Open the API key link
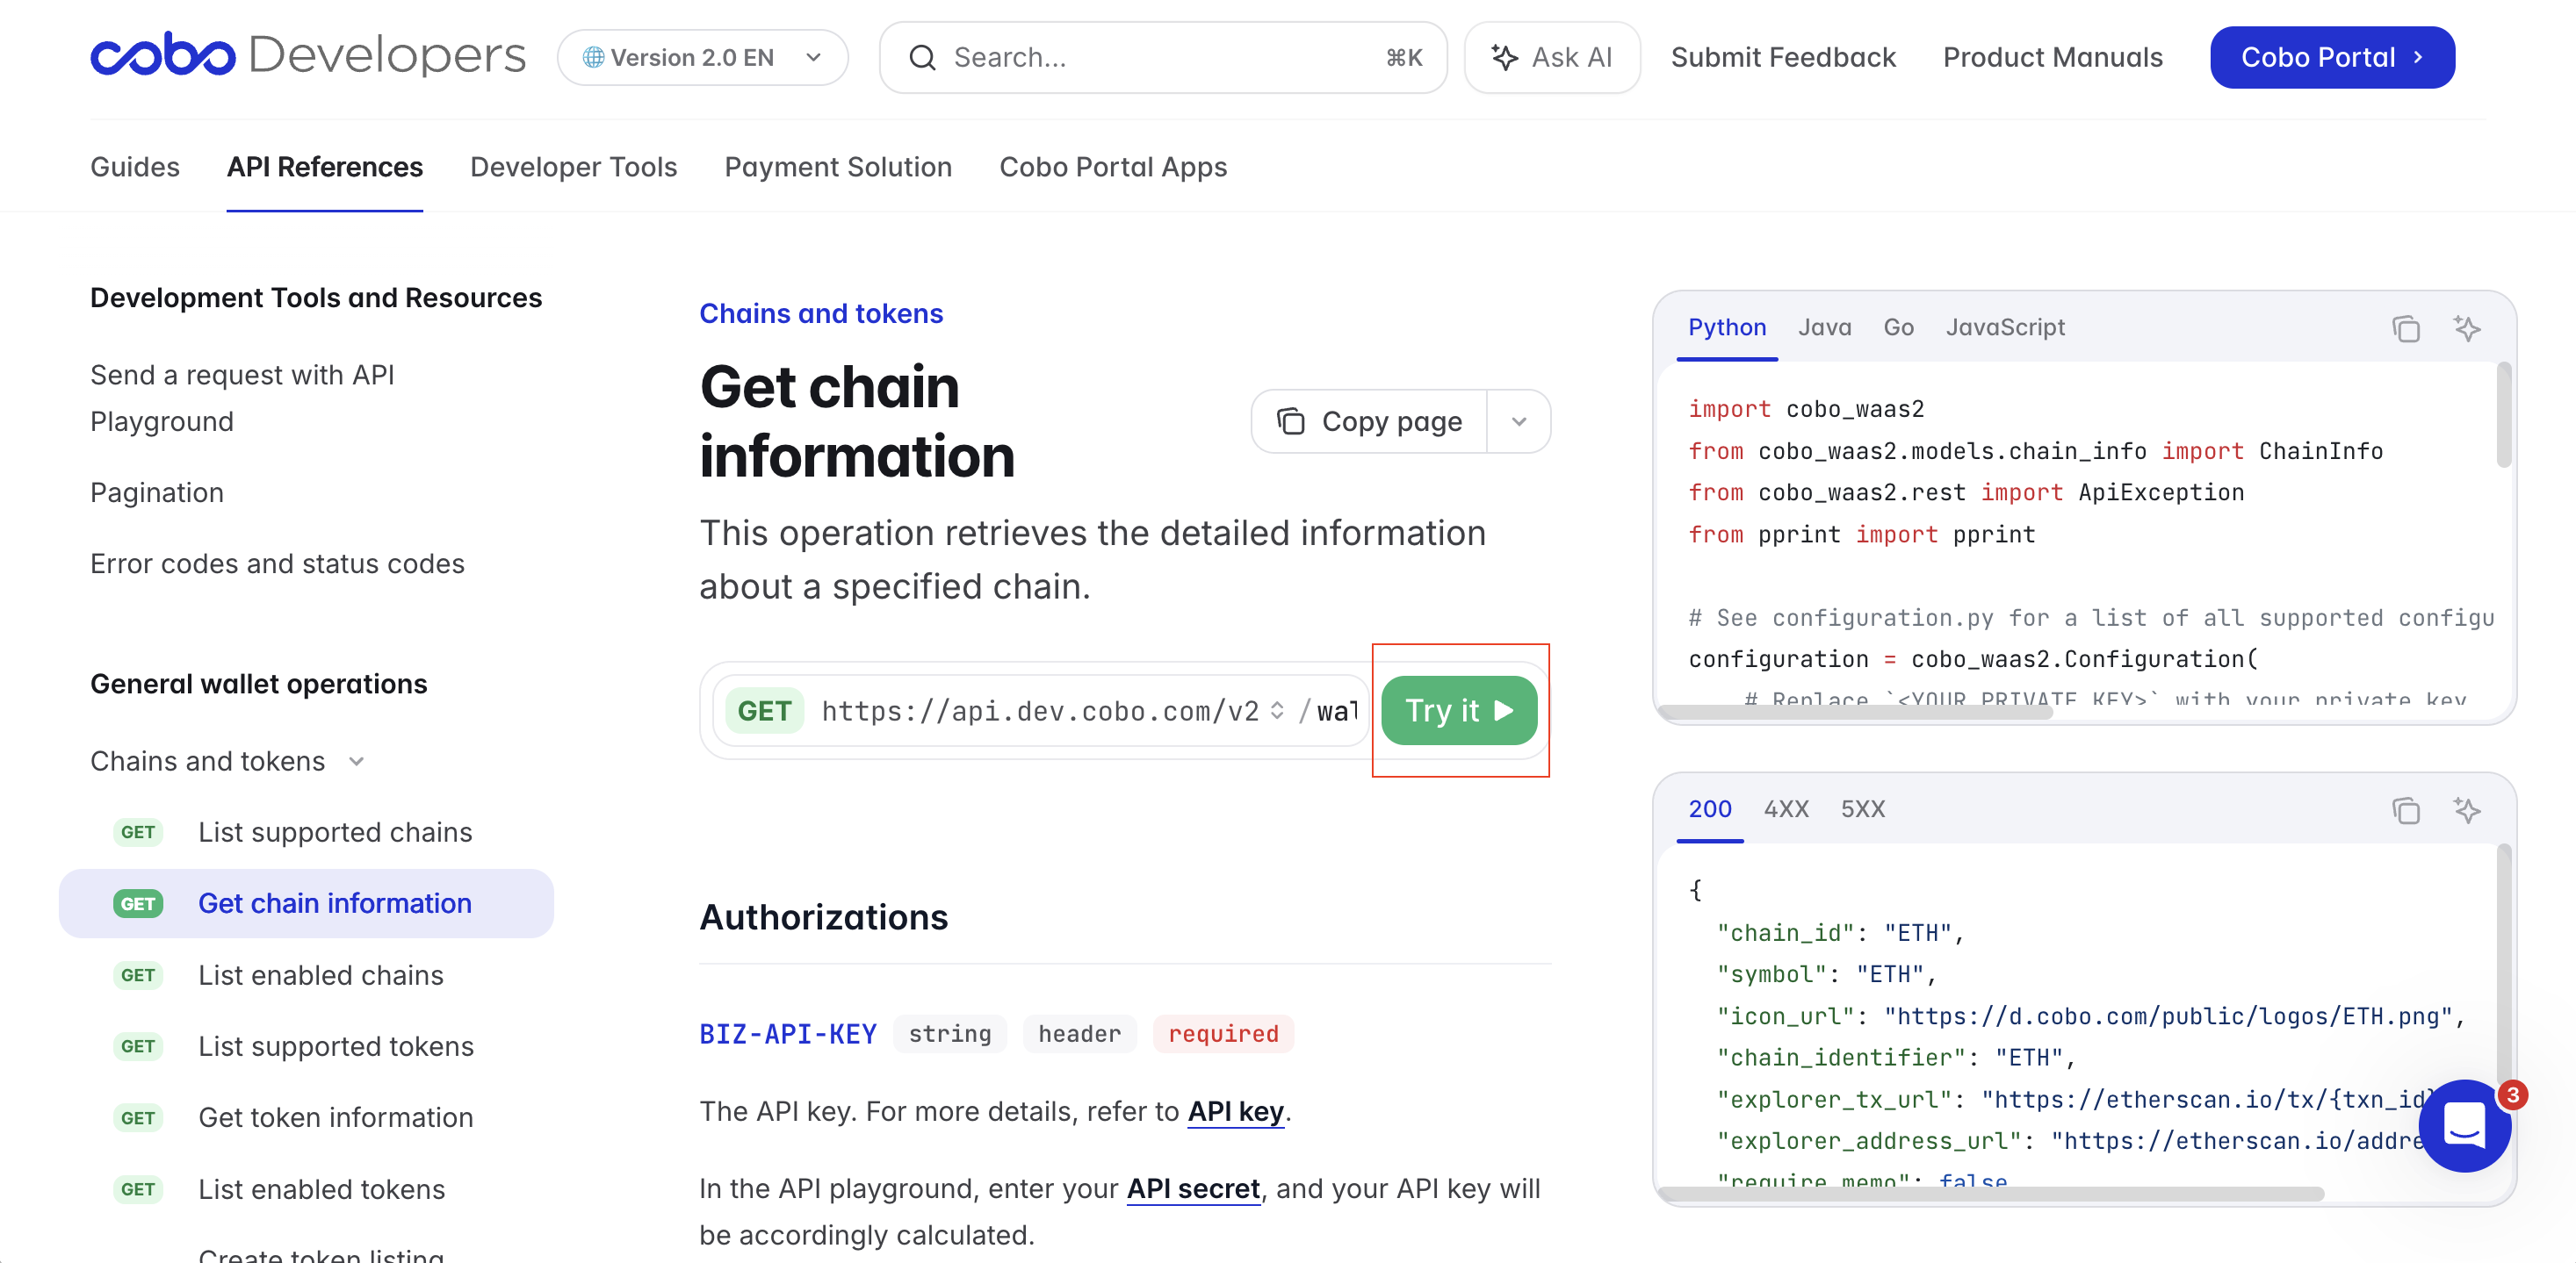 coord(1235,1111)
